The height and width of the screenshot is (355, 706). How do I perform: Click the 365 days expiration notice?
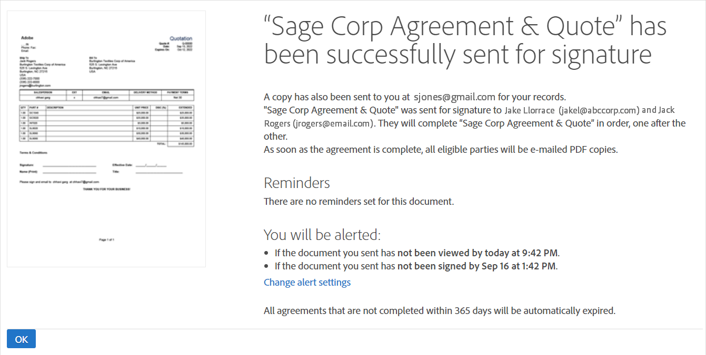coord(439,310)
